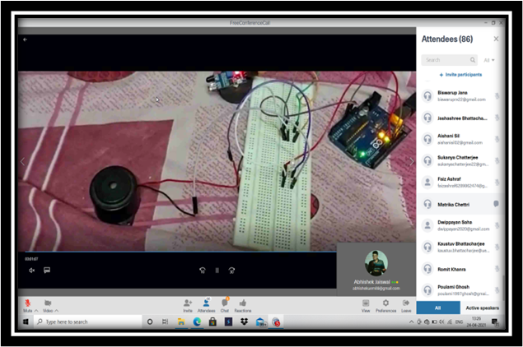Close the Attendees panel
This screenshot has width=523, height=347.
[x=496, y=39]
